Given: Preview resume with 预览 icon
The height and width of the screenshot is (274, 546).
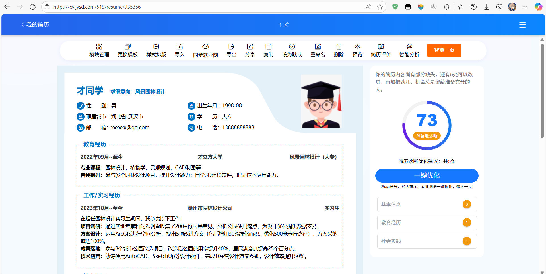Looking at the screenshot, I should coord(357,50).
